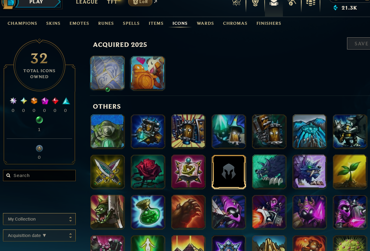Screen dimensions: 370x251
Task: Open the Loot icon in top navigation
Action: [292, 3]
